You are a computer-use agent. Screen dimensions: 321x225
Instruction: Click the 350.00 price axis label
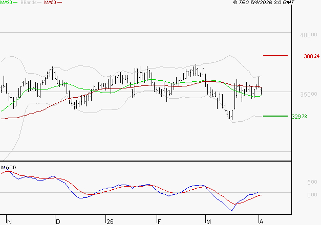tap(309, 94)
